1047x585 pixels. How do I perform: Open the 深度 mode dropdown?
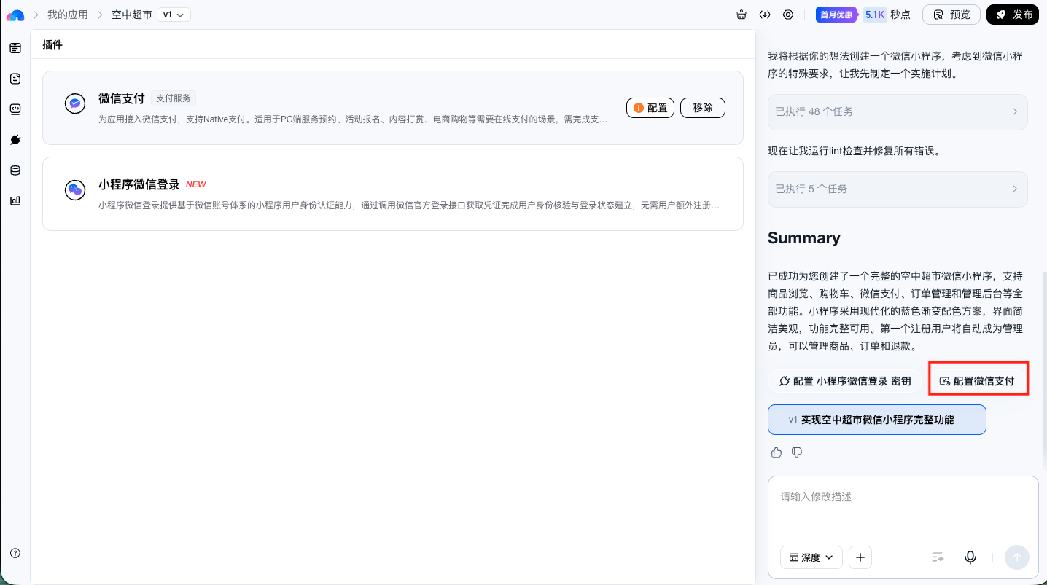811,557
